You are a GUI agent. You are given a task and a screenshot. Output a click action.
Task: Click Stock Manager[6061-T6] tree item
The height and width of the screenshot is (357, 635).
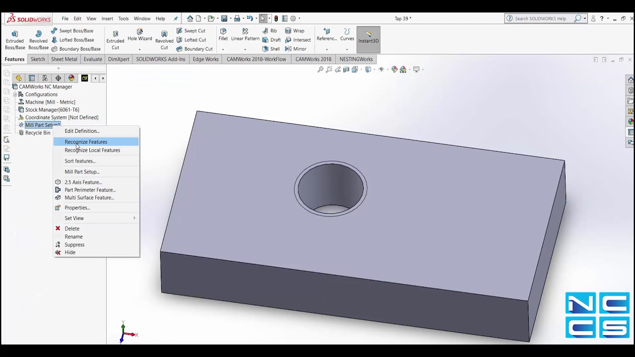pyautogui.click(x=49, y=110)
